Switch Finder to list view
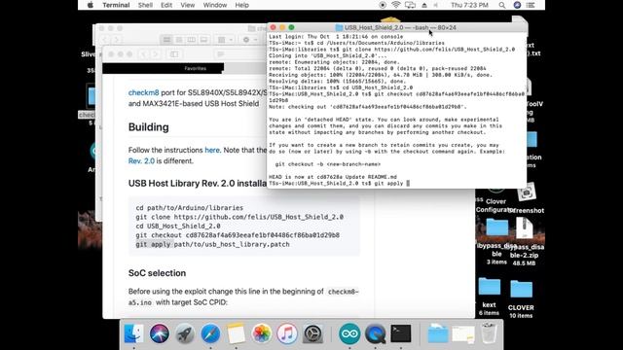 (179, 40)
